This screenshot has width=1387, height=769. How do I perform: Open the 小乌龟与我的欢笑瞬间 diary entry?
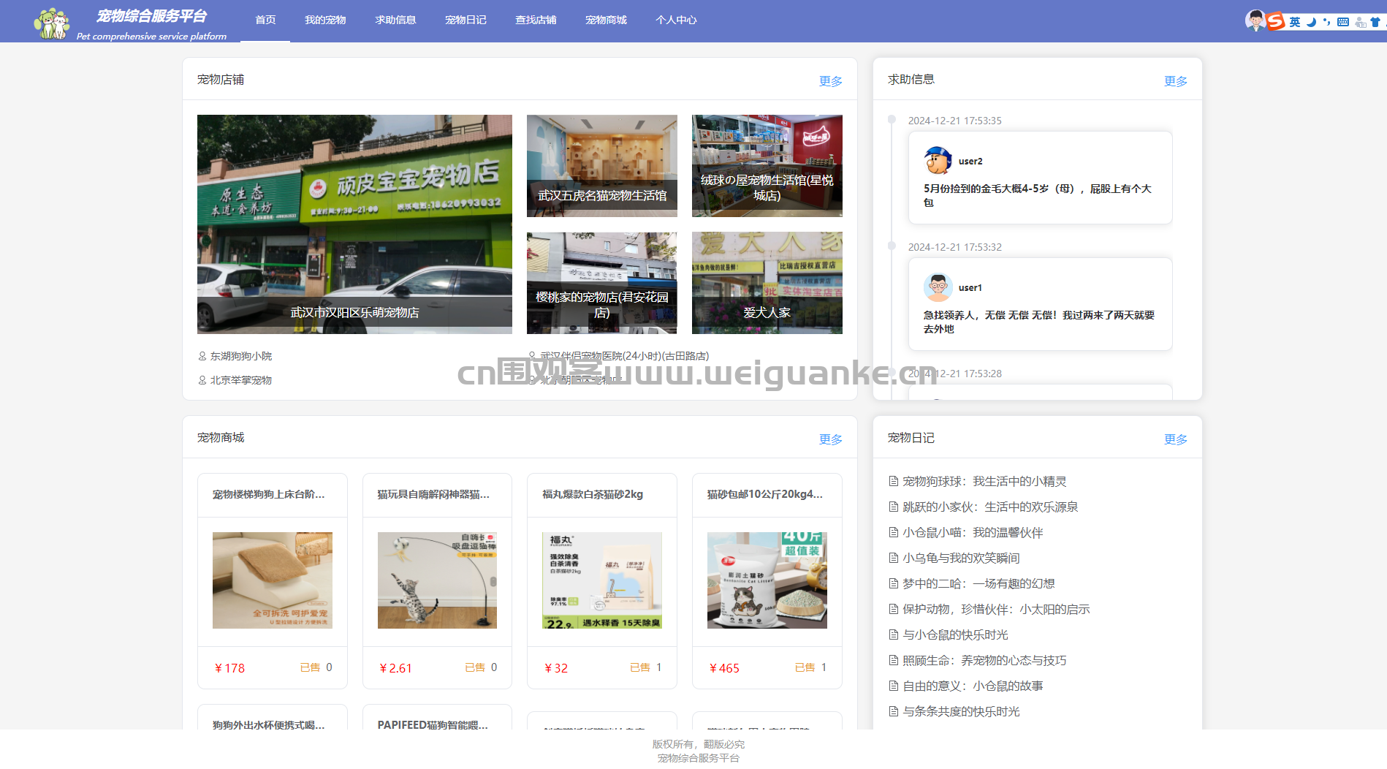961,558
